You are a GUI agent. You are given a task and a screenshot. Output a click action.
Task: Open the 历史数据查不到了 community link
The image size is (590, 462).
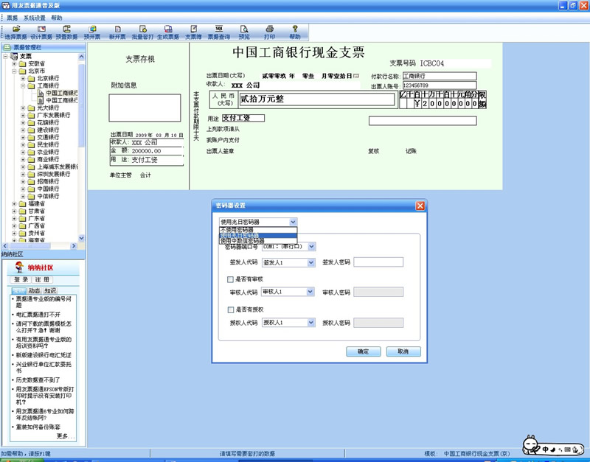(38, 379)
